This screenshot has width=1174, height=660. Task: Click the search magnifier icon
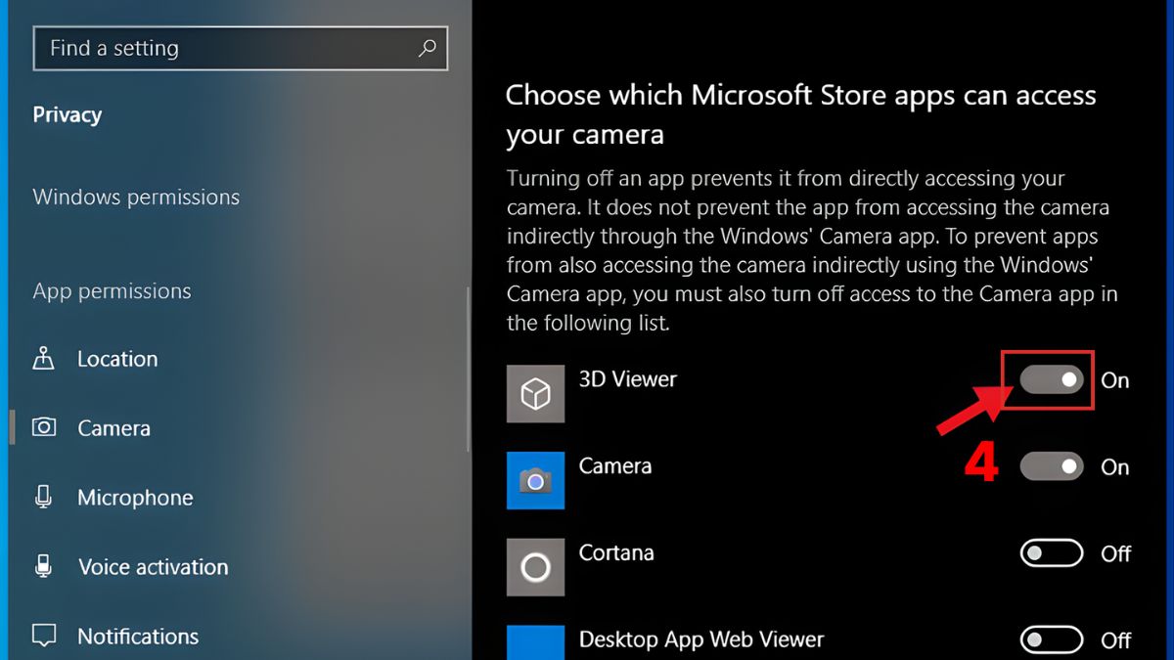[x=427, y=48]
